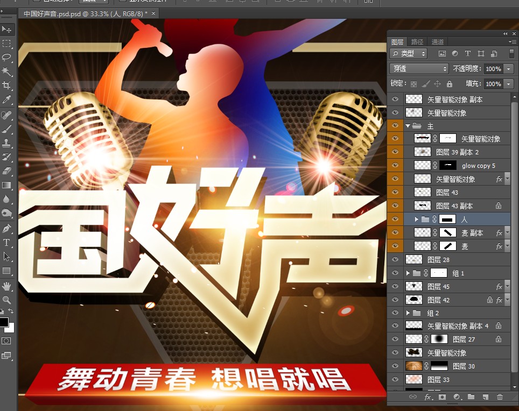Open the 类型 filter dropdown
Screen dimensions: 519x411
(x=408, y=54)
